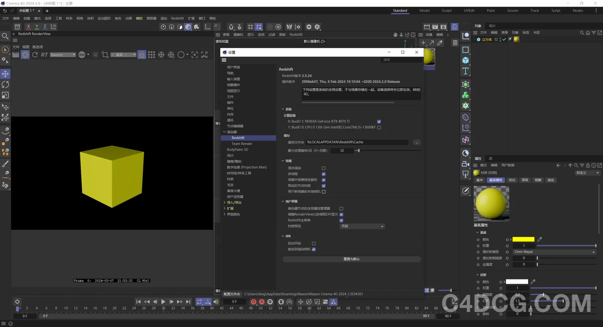The image size is (603, 327).
Task: Enable the CPU BusID 0 compute device checkbox
Action: [x=379, y=127]
